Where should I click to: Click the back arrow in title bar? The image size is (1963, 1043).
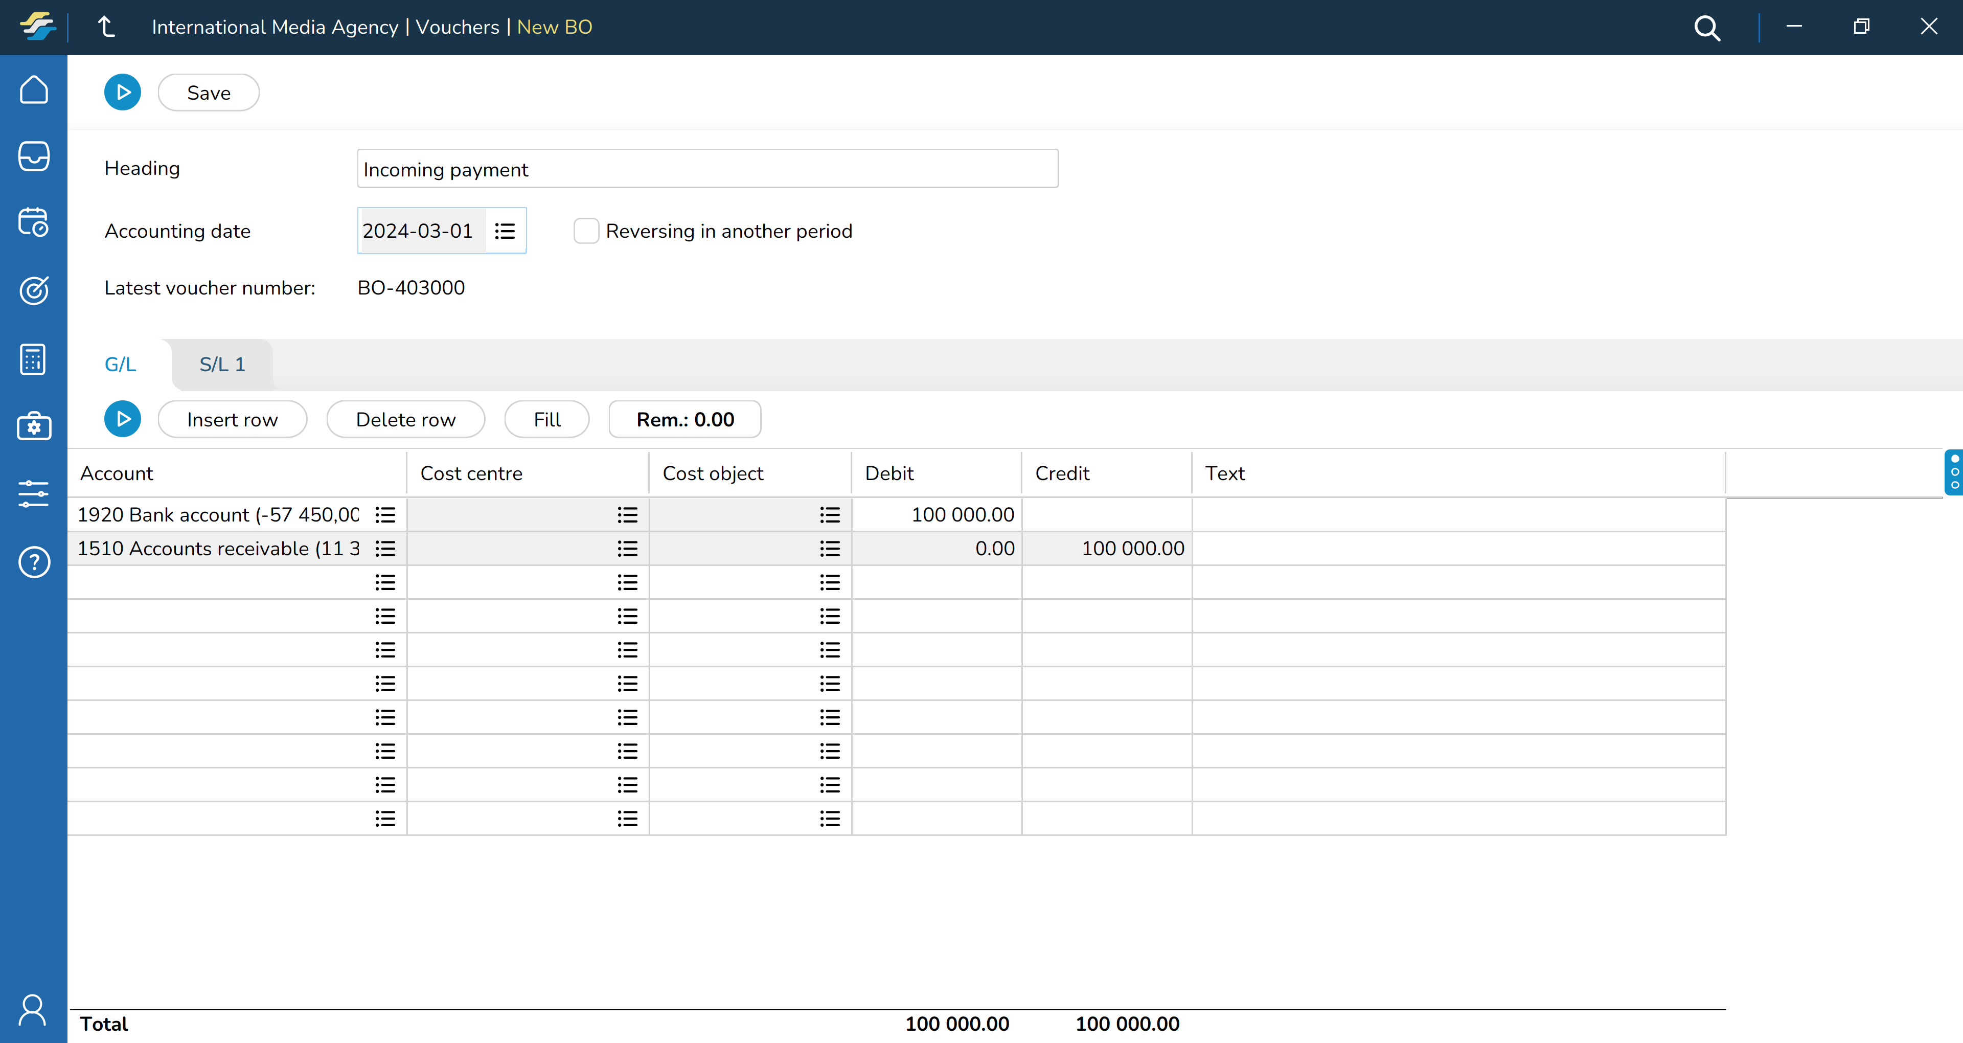tap(107, 28)
